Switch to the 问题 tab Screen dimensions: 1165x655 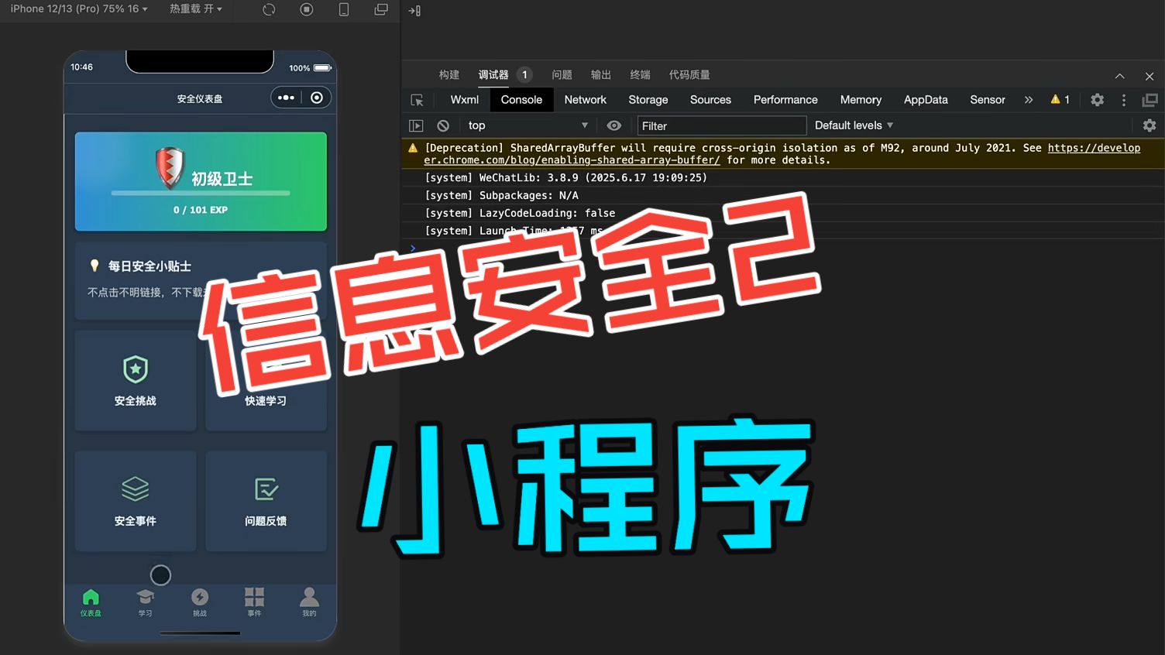pyautogui.click(x=562, y=75)
